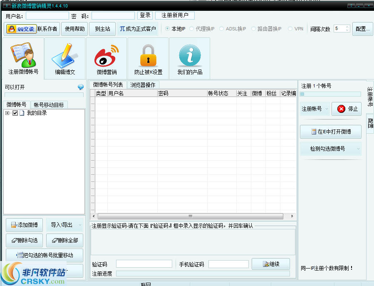Click 把勾选的帐号批量移动 button
The width and height of the screenshot is (374, 286).
pyautogui.click(x=45, y=255)
